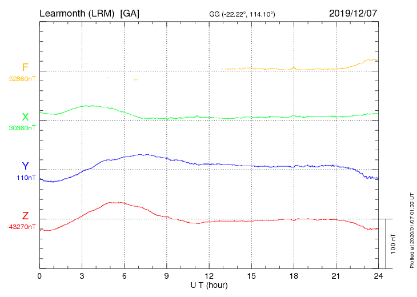Click the Learmonth (LRM) station title
417x297 pixels.
[77, 13]
